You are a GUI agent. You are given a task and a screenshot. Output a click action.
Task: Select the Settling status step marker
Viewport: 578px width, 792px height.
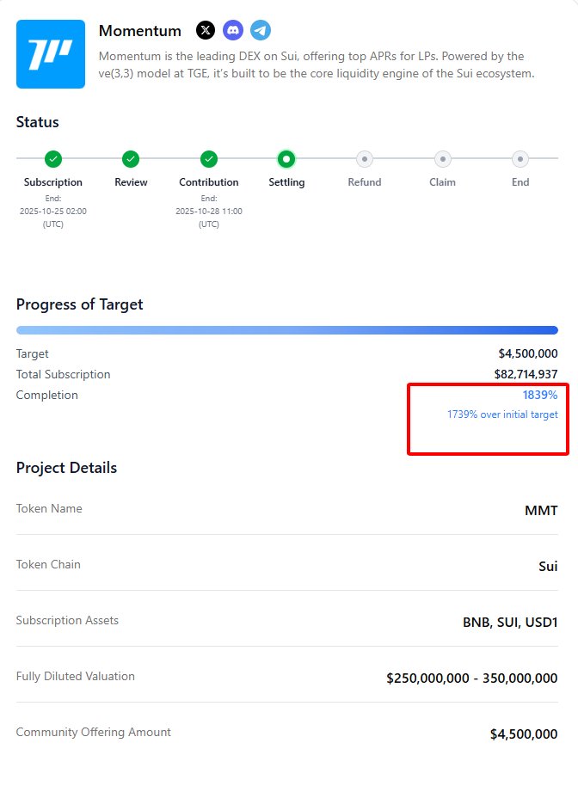[286, 159]
